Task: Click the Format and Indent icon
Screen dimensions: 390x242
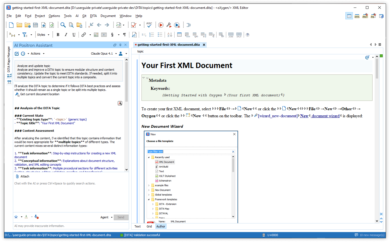Action: pos(189,25)
